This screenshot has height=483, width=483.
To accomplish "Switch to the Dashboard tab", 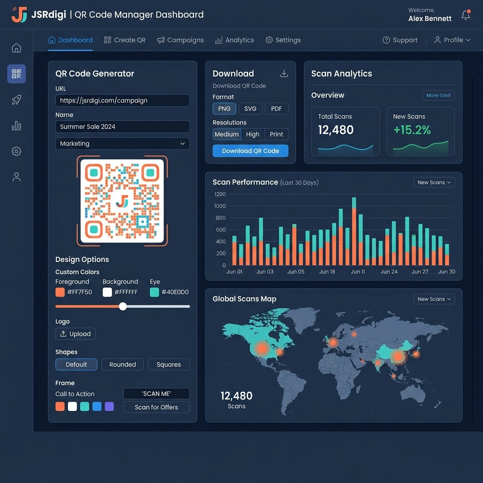I will [x=71, y=40].
